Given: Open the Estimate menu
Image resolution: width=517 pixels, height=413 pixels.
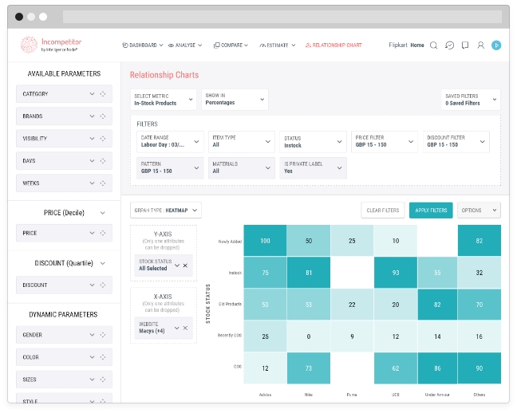Looking at the screenshot, I should 278,45.
